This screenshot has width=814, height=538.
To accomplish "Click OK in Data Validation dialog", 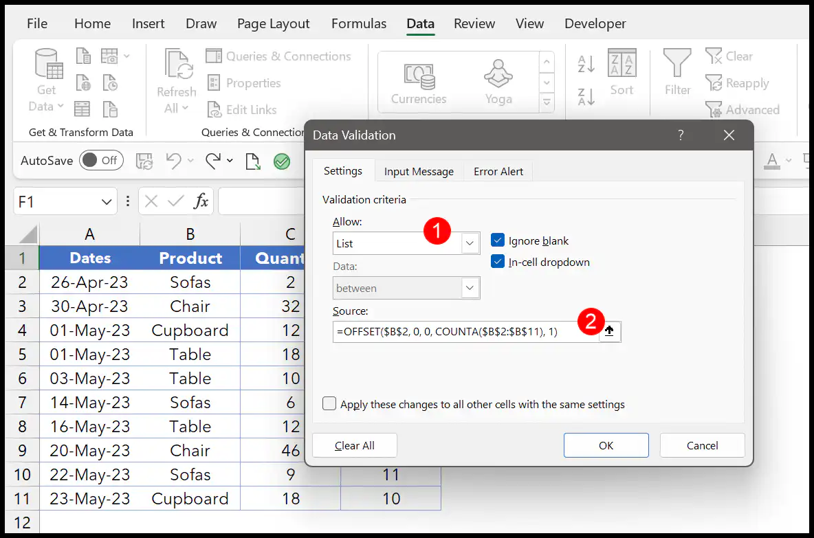I will coord(606,445).
